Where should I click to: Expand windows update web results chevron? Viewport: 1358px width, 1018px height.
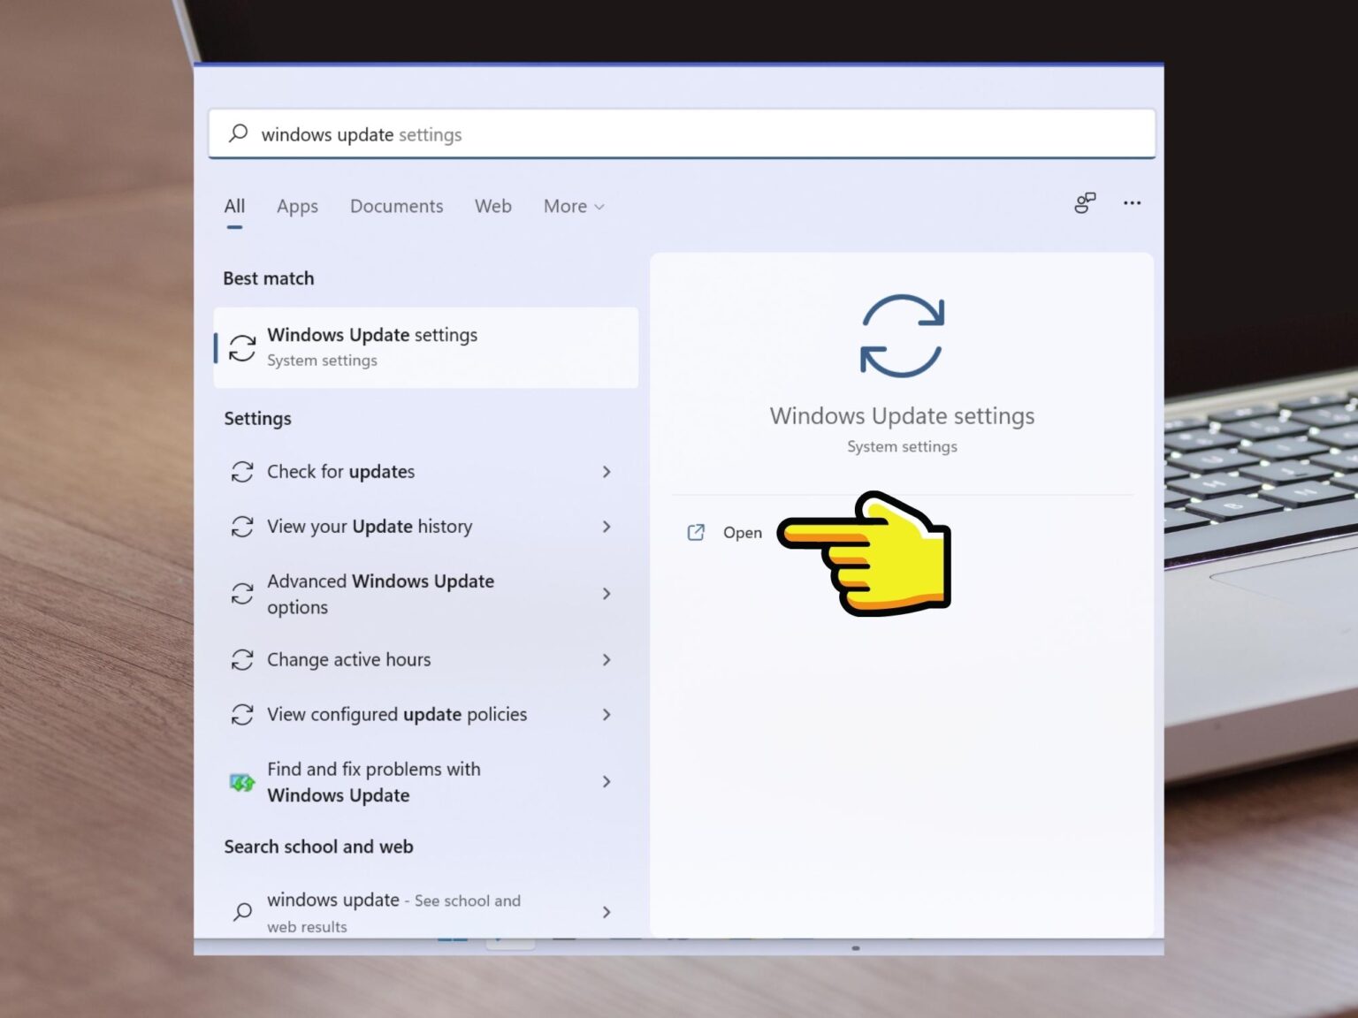[607, 912]
